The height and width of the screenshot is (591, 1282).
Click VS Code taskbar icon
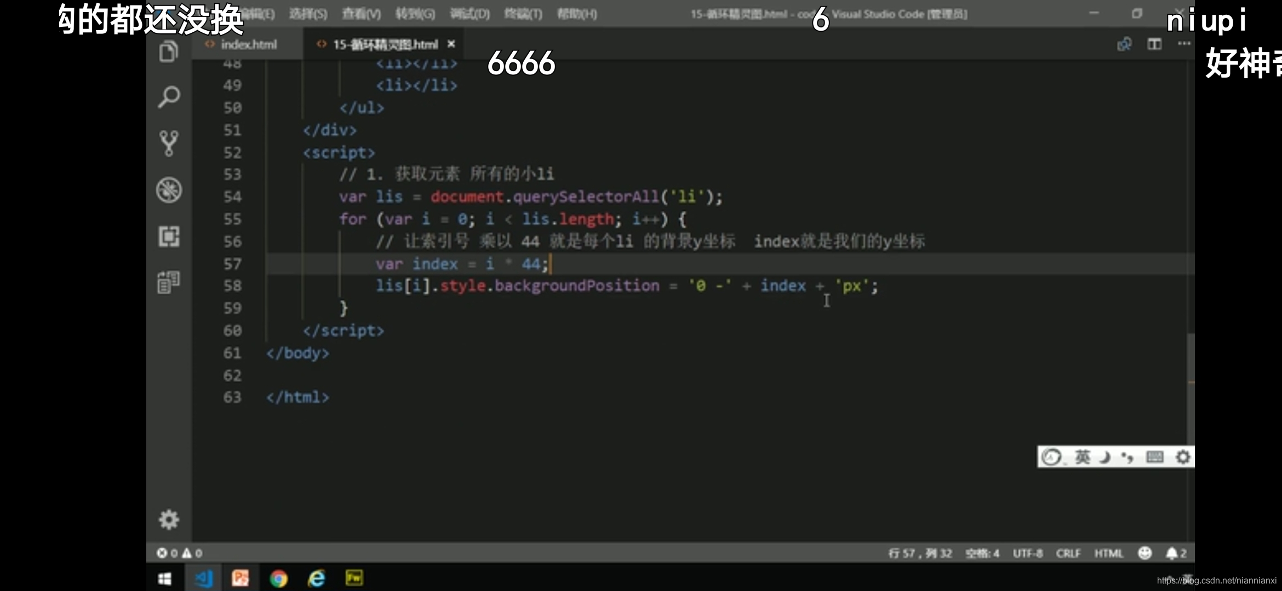[203, 578]
